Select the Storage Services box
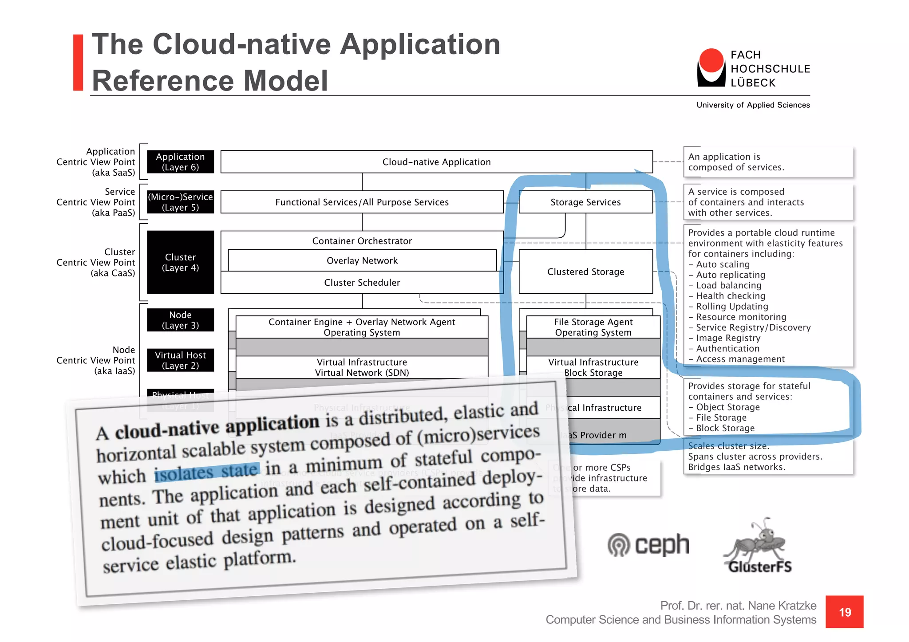Viewport: 909px width, 642px height. (585, 202)
